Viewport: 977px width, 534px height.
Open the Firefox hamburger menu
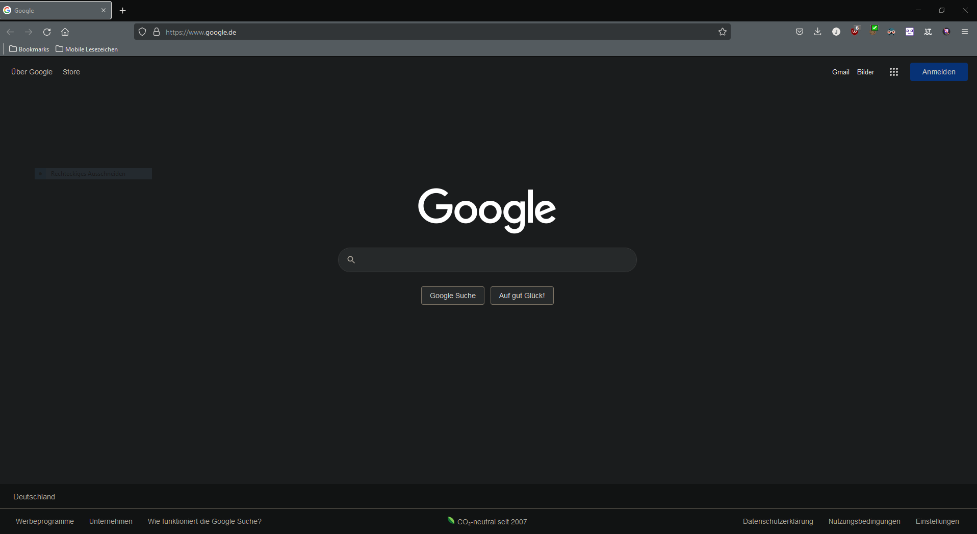(x=965, y=32)
